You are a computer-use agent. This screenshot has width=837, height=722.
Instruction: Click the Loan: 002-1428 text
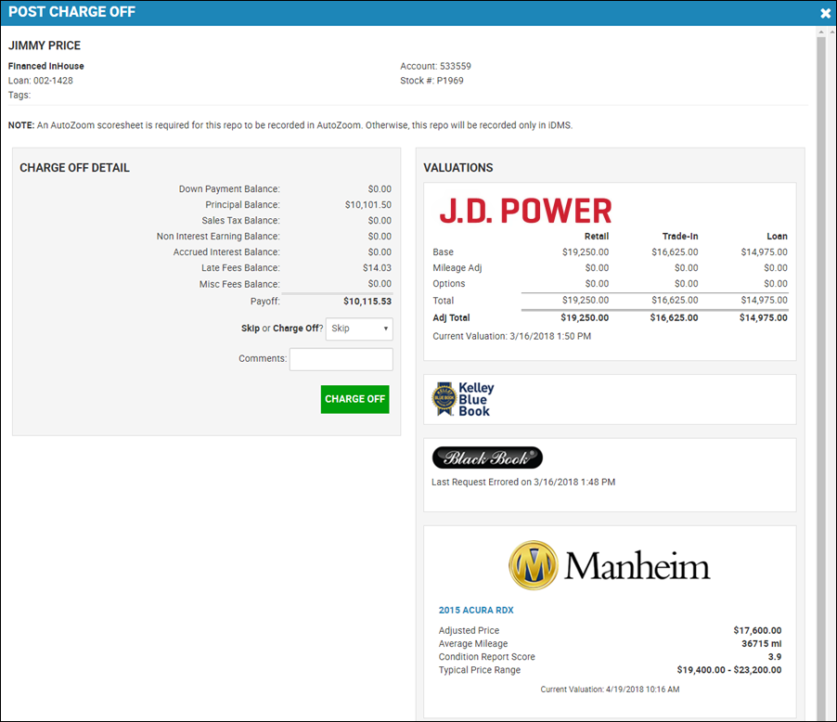(41, 81)
